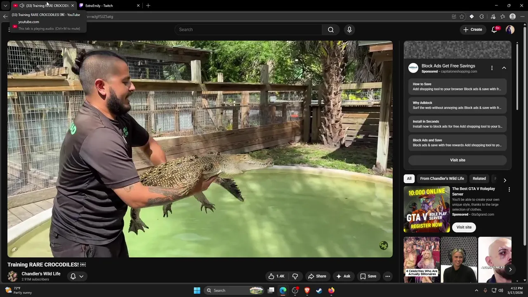This screenshot has width=528, height=297.
Task: Open browser profile avatar in toolbar
Action: pyautogui.click(x=512, y=16)
